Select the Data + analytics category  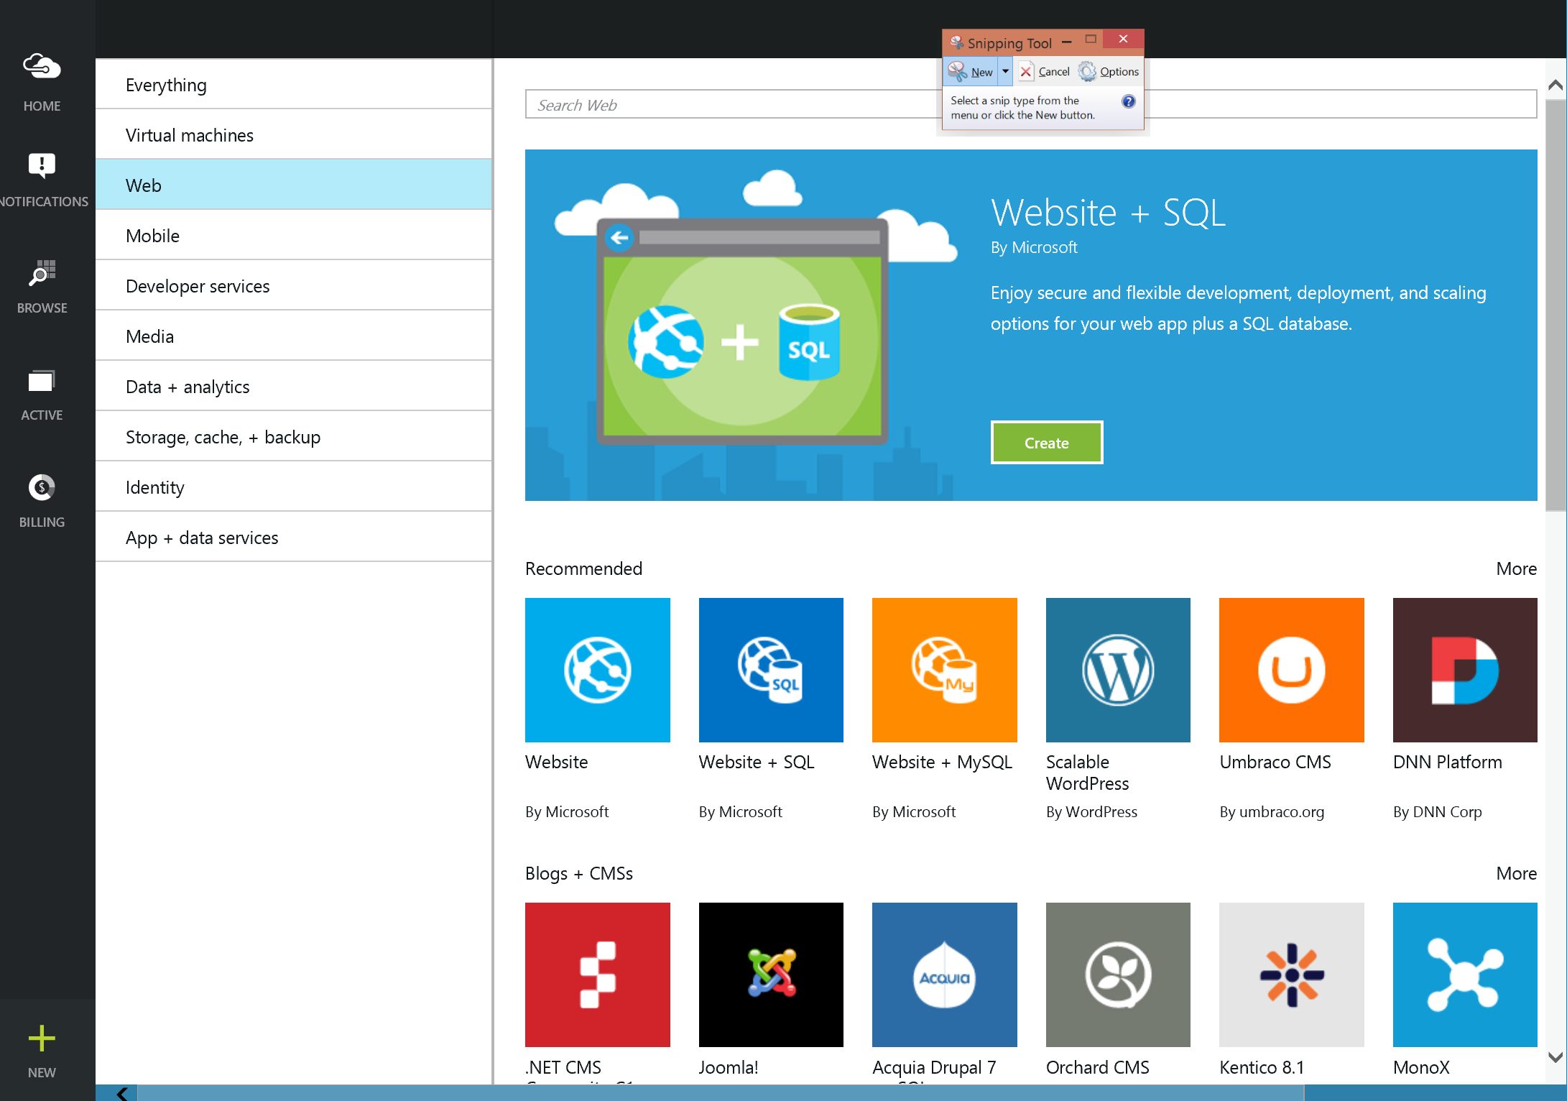coord(294,387)
